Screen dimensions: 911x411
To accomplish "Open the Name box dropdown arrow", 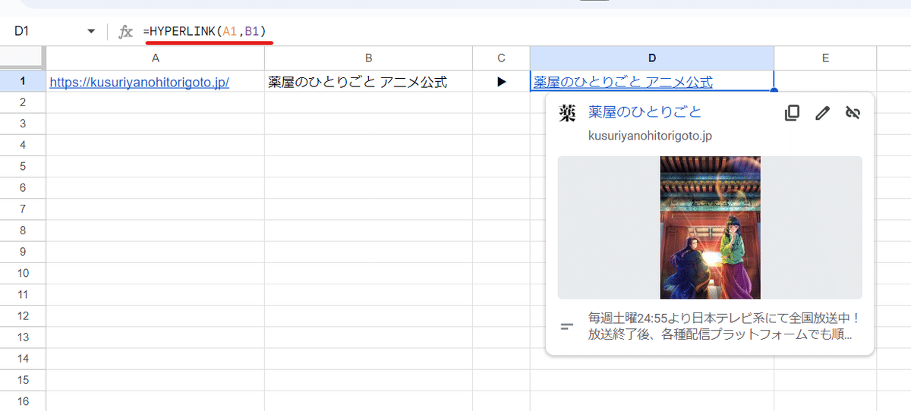I will 92,32.
